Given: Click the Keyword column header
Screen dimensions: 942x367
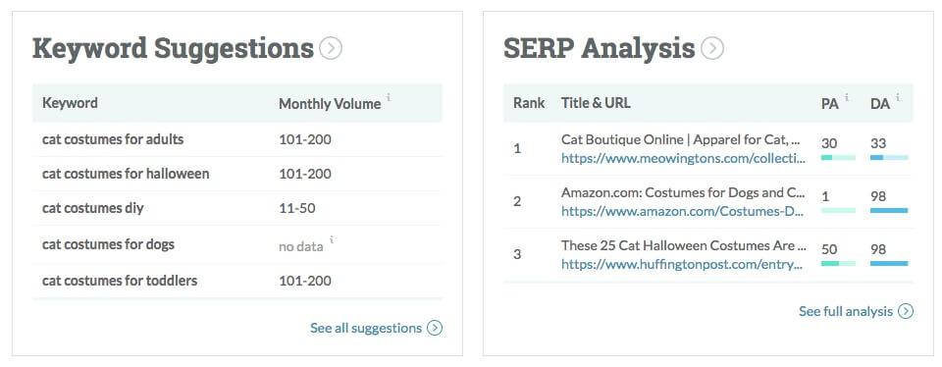Looking at the screenshot, I should pyautogui.click(x=70, y=103).
